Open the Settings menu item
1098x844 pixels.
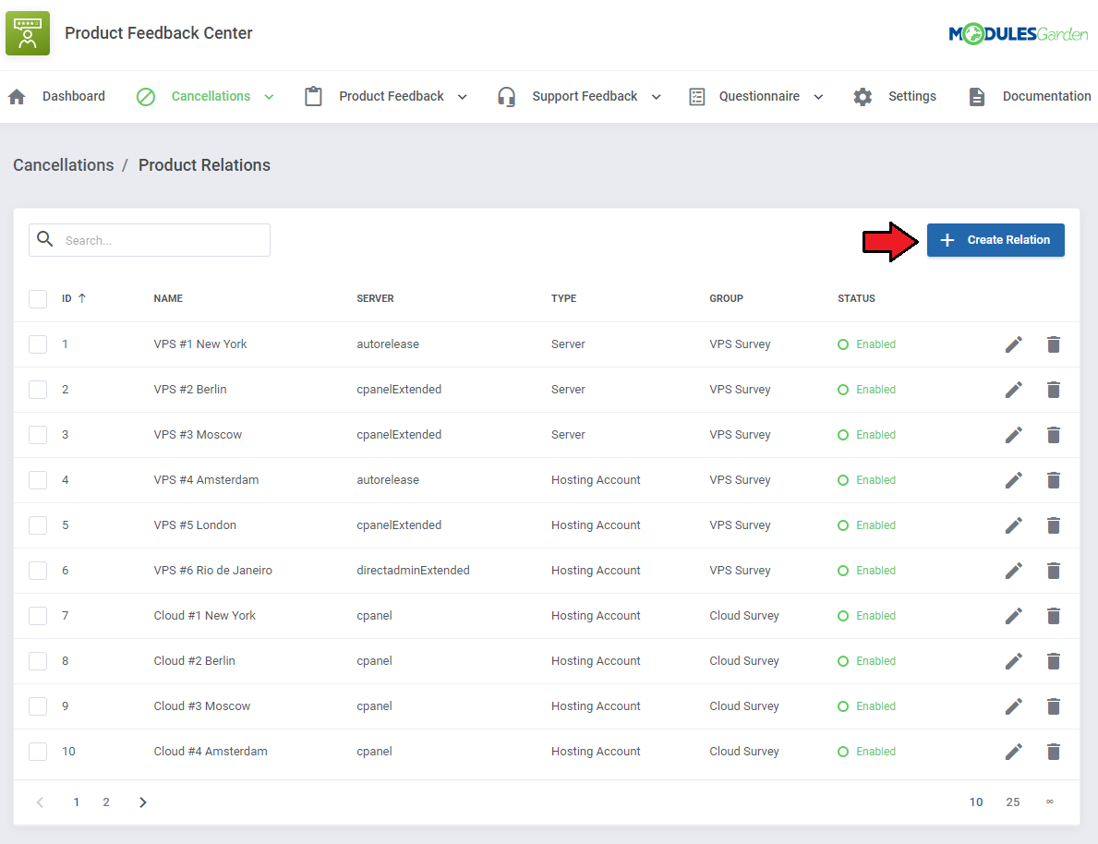click(911, 97)
